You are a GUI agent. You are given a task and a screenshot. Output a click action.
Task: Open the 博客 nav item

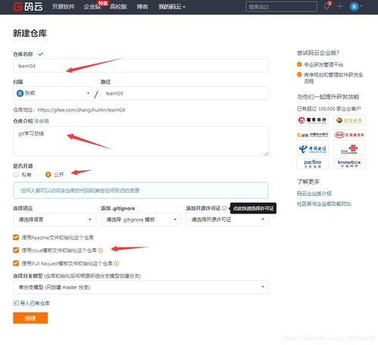(142, 7)
